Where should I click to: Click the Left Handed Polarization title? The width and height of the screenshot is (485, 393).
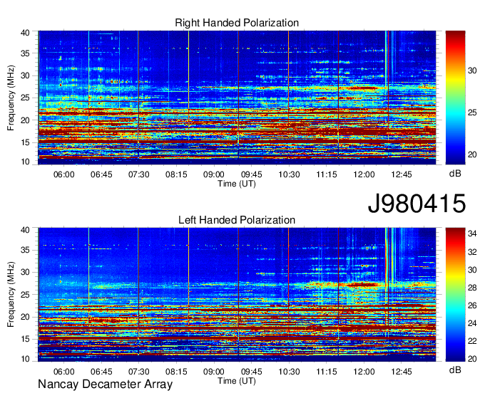237,220
